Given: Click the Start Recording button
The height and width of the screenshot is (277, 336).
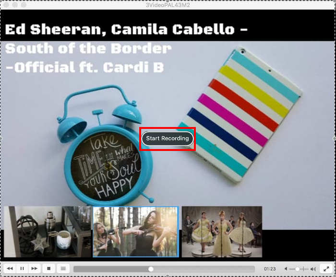Looking at the screenshot, I should click(168, 138).
